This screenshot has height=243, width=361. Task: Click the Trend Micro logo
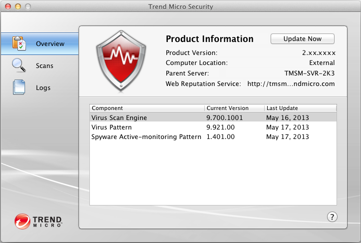coord(38,221)
